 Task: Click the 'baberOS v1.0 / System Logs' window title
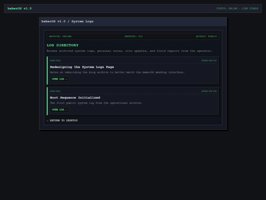pos(67,21)
